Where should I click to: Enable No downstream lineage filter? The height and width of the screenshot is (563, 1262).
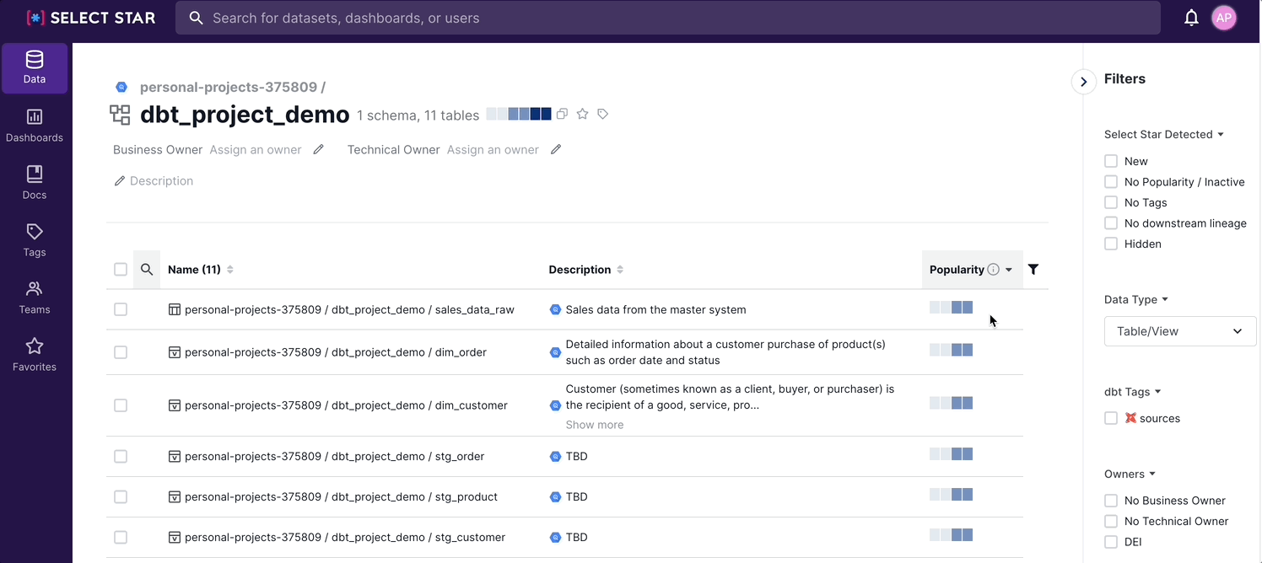click(1111, 223)
